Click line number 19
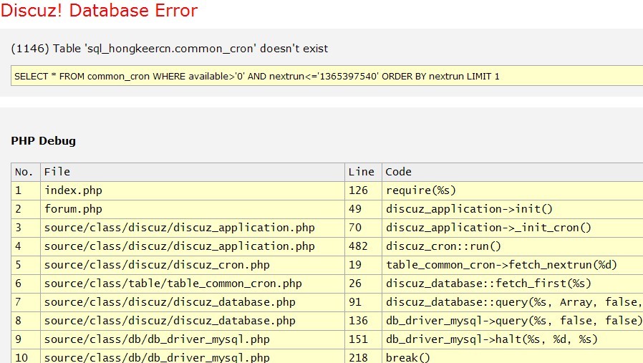The image size is (643, 363). point(354,265)
